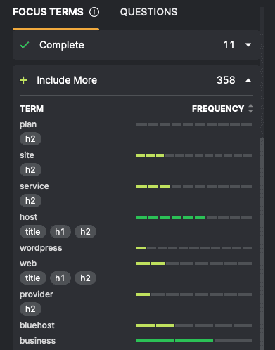
Task: Click the h2 tag under plan
Action: point(30,139)
